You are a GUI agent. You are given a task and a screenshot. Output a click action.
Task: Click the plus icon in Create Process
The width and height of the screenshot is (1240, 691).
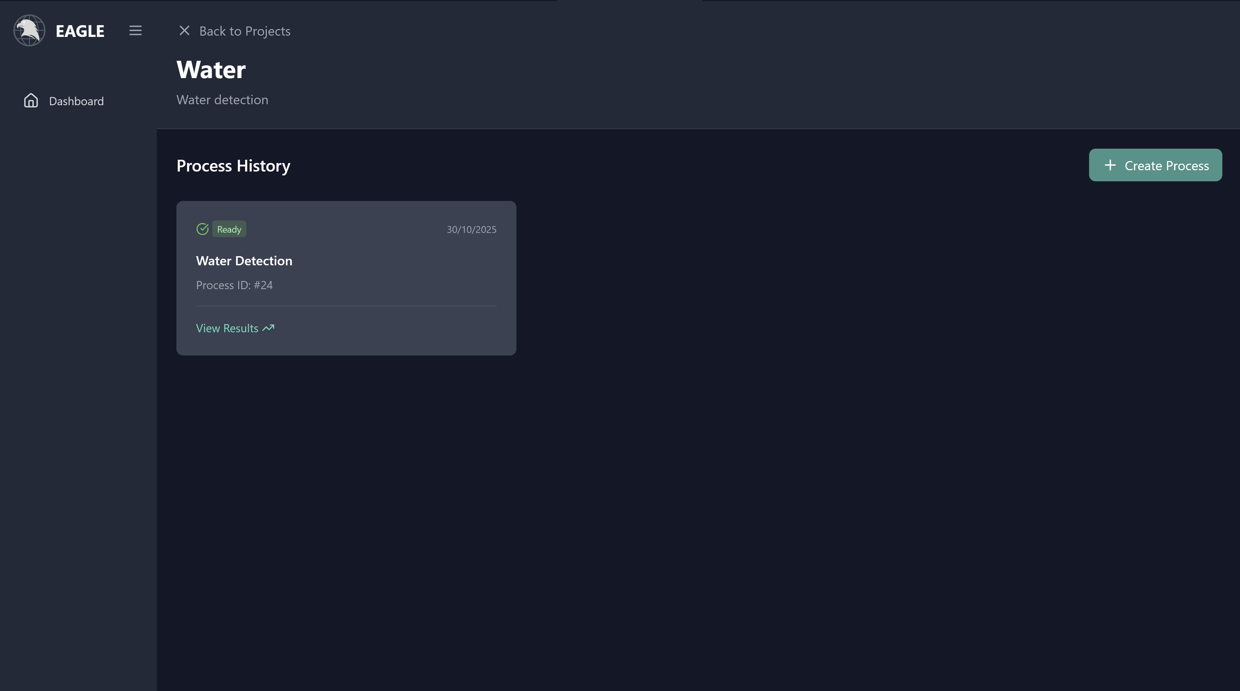(x=1110, y=165)
